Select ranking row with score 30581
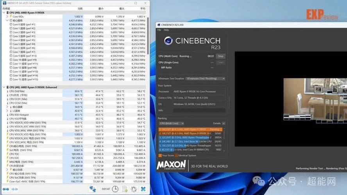The height and width of the screenshot is (195, 347). (190, 133)
